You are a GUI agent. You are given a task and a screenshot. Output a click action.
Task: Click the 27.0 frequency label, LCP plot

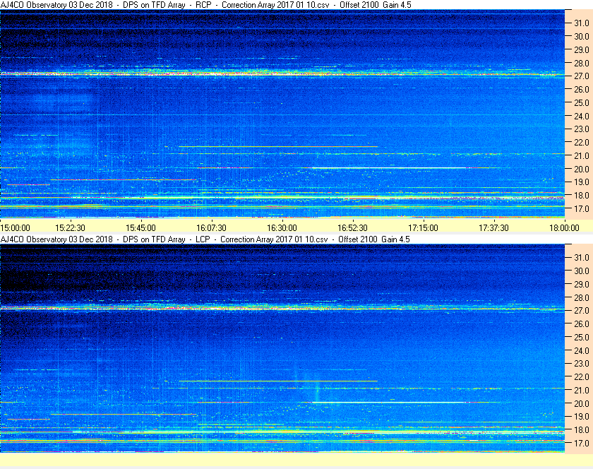click(582, 310)
